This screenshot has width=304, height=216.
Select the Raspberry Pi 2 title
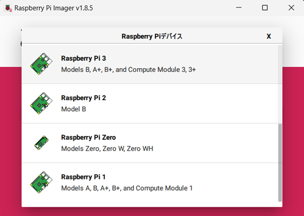(x=84, y=98)
